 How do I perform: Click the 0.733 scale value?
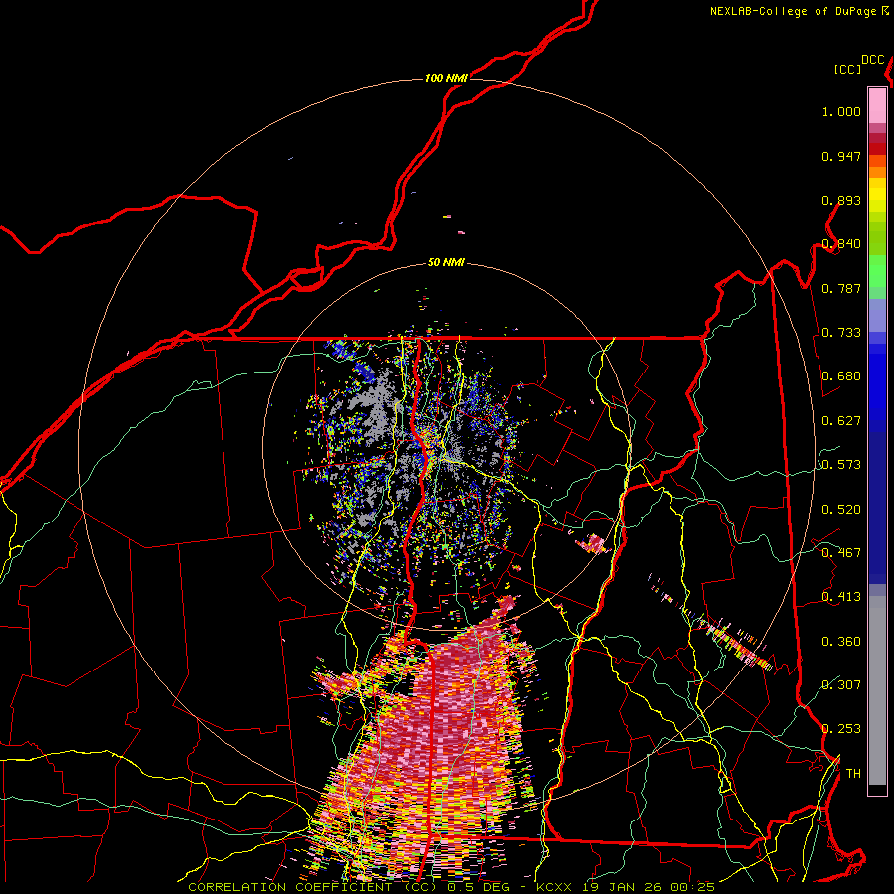coord(841,333)
